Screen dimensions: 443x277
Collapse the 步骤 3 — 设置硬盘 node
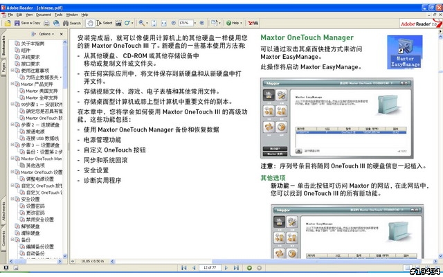(12, 145)
